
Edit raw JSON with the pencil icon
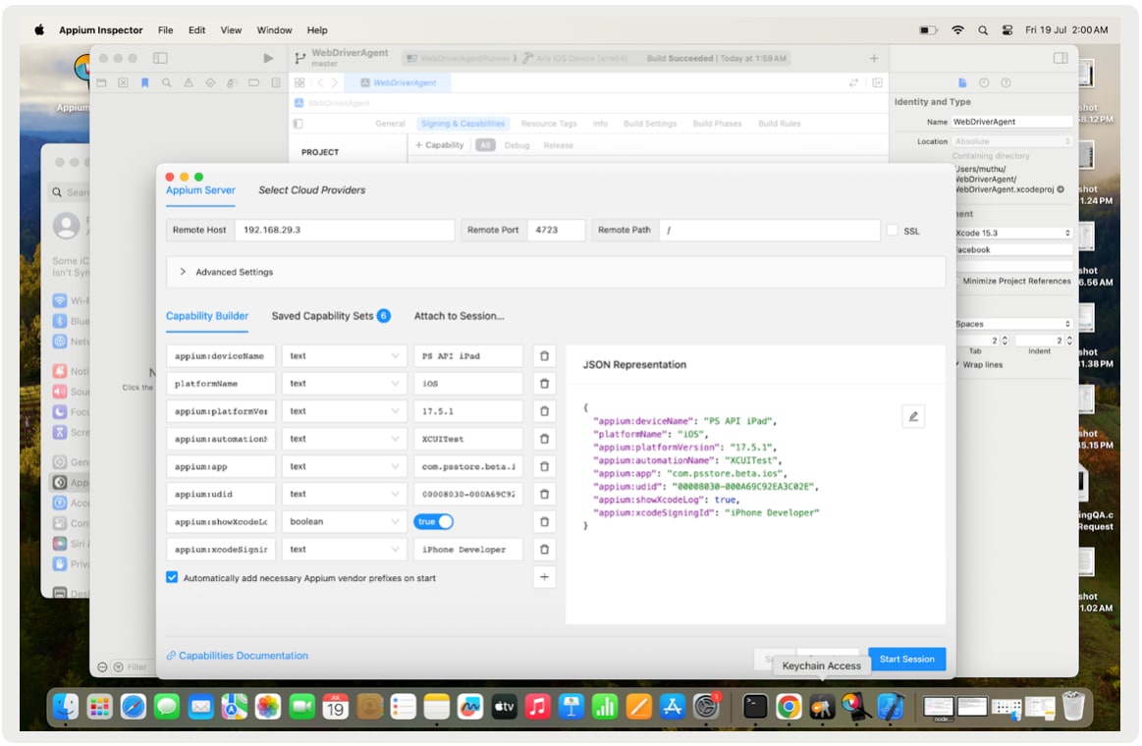pos(913,416)
